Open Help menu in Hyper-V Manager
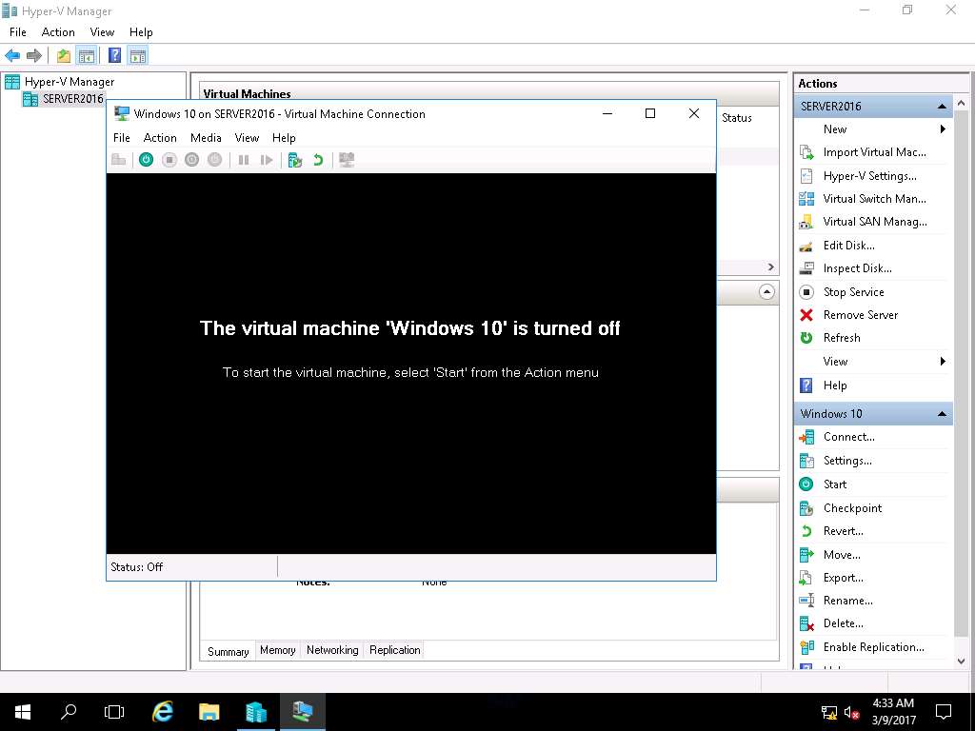 click(x=141, y=32)
